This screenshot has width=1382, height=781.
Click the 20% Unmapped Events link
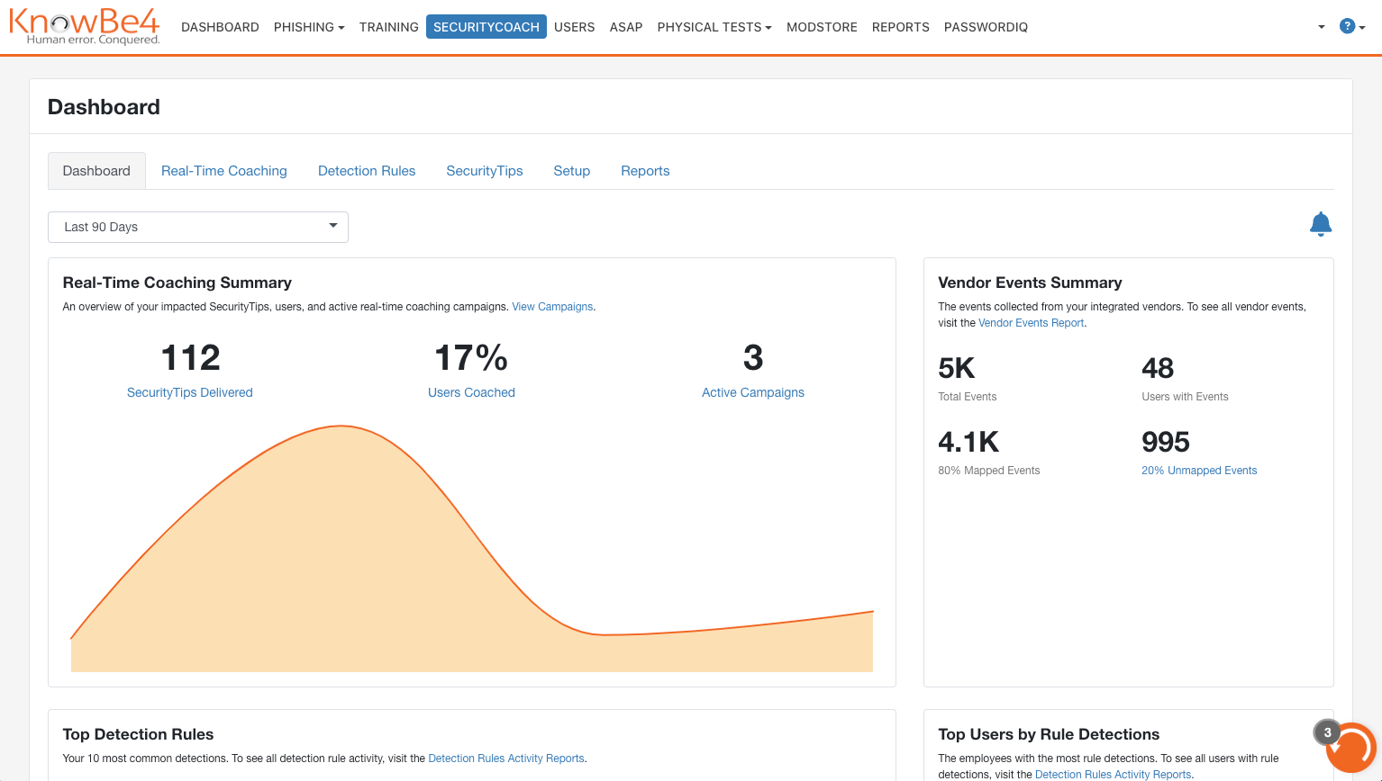(1198, 471)
